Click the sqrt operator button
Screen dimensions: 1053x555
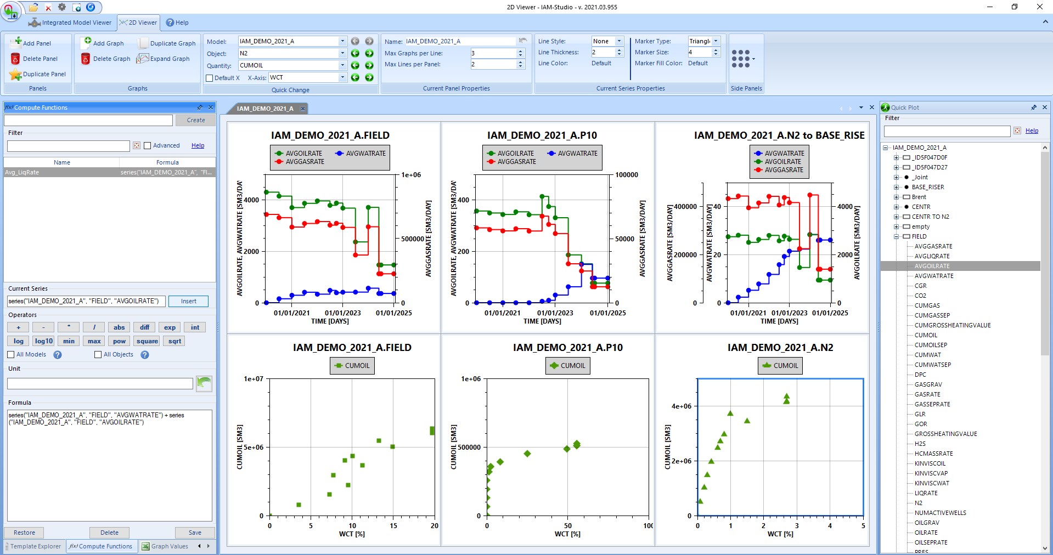[174, 341]
